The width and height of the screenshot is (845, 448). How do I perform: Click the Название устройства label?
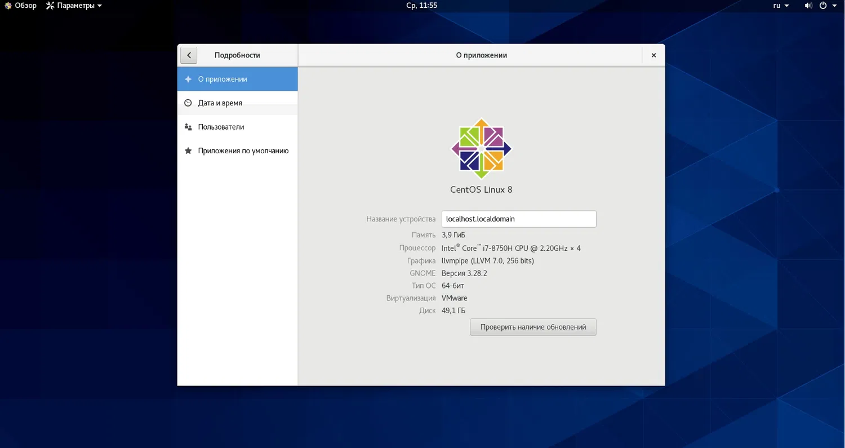(x=401, y=219)
